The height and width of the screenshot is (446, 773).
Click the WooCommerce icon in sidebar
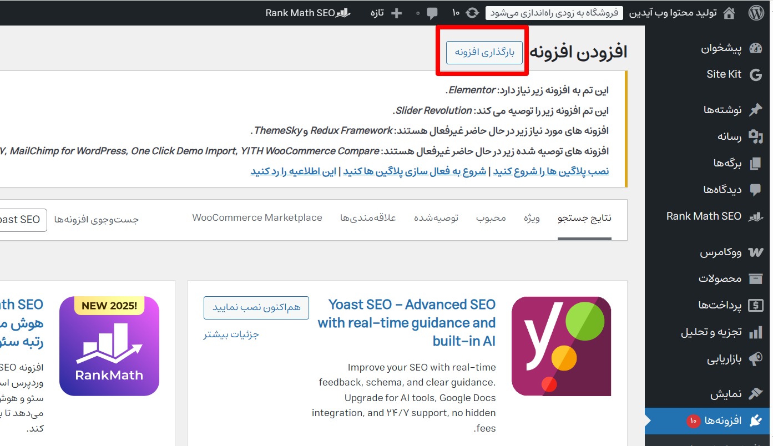(755, 252)
